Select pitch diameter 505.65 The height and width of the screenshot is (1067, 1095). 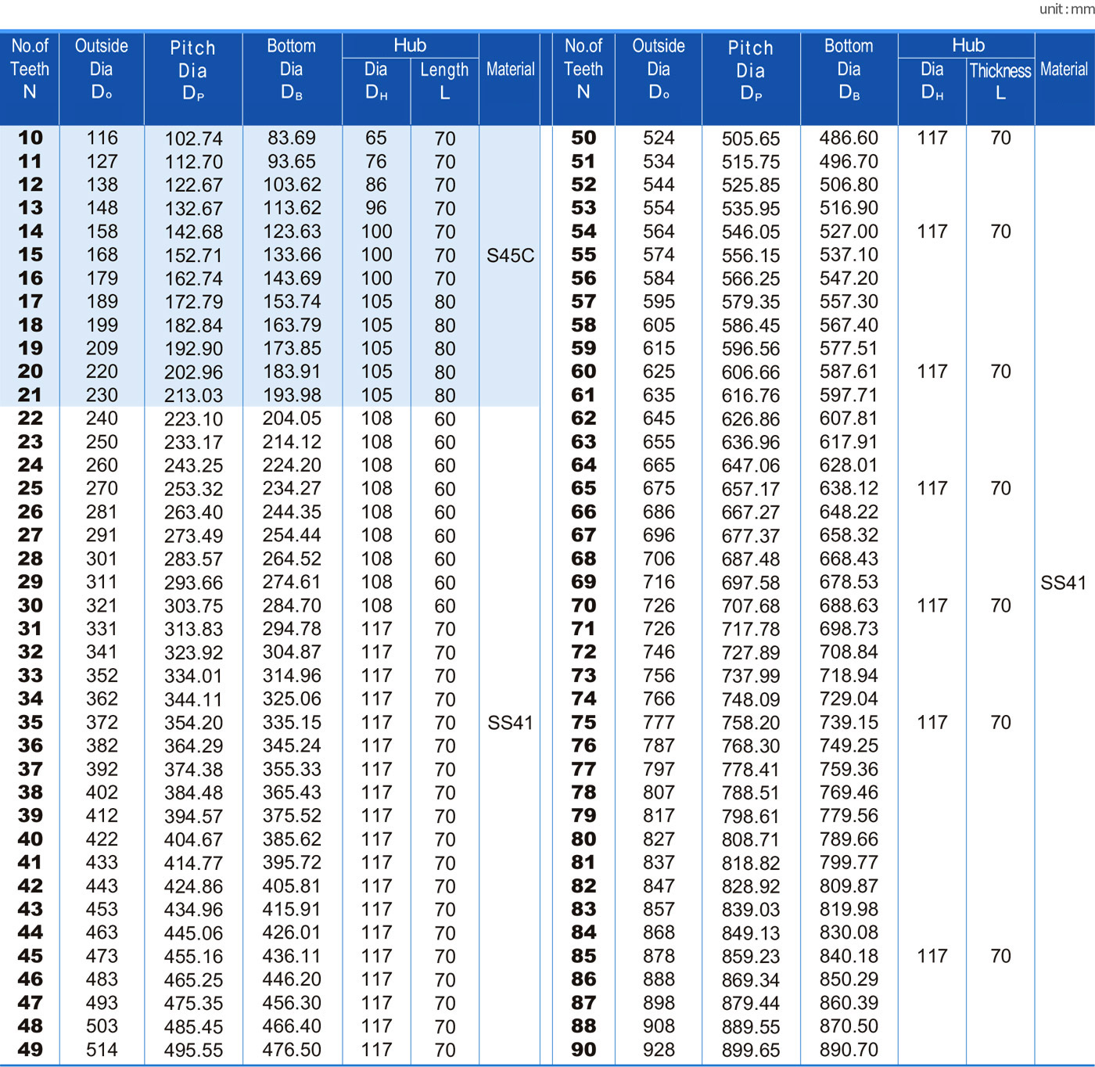751,138
